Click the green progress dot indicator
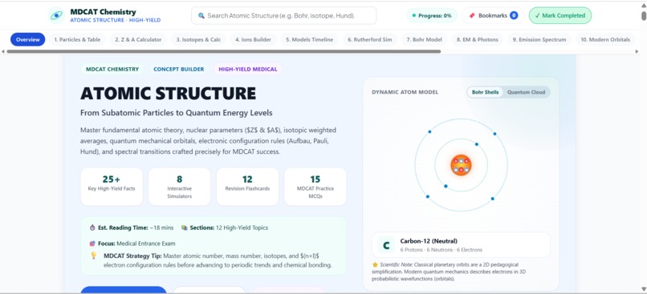The height and width of the screenshot is (294, 647). coord(414,16)
